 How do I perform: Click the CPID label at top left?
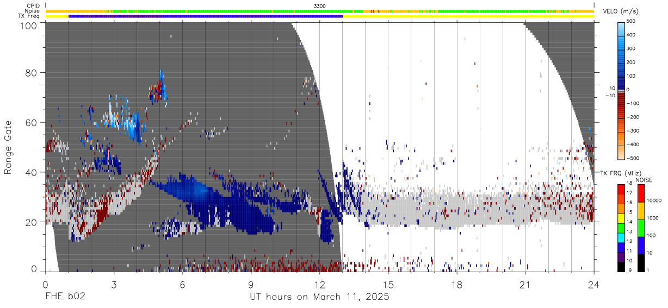(x=32, y=6)
